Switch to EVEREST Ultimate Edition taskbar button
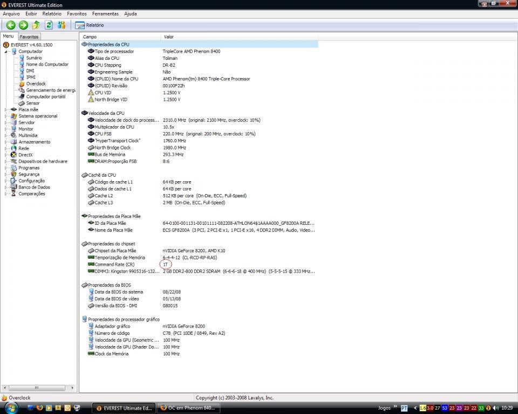Image resolution: width=518 pixels, height=414 pixels. point(124,409)
